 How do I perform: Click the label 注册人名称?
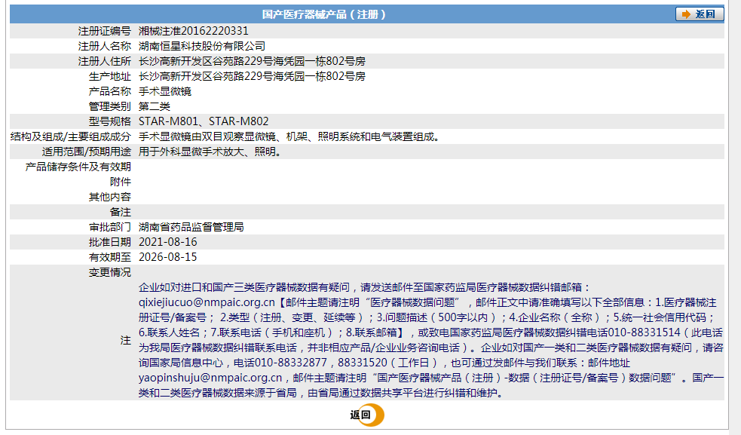(x=105, y=46)
